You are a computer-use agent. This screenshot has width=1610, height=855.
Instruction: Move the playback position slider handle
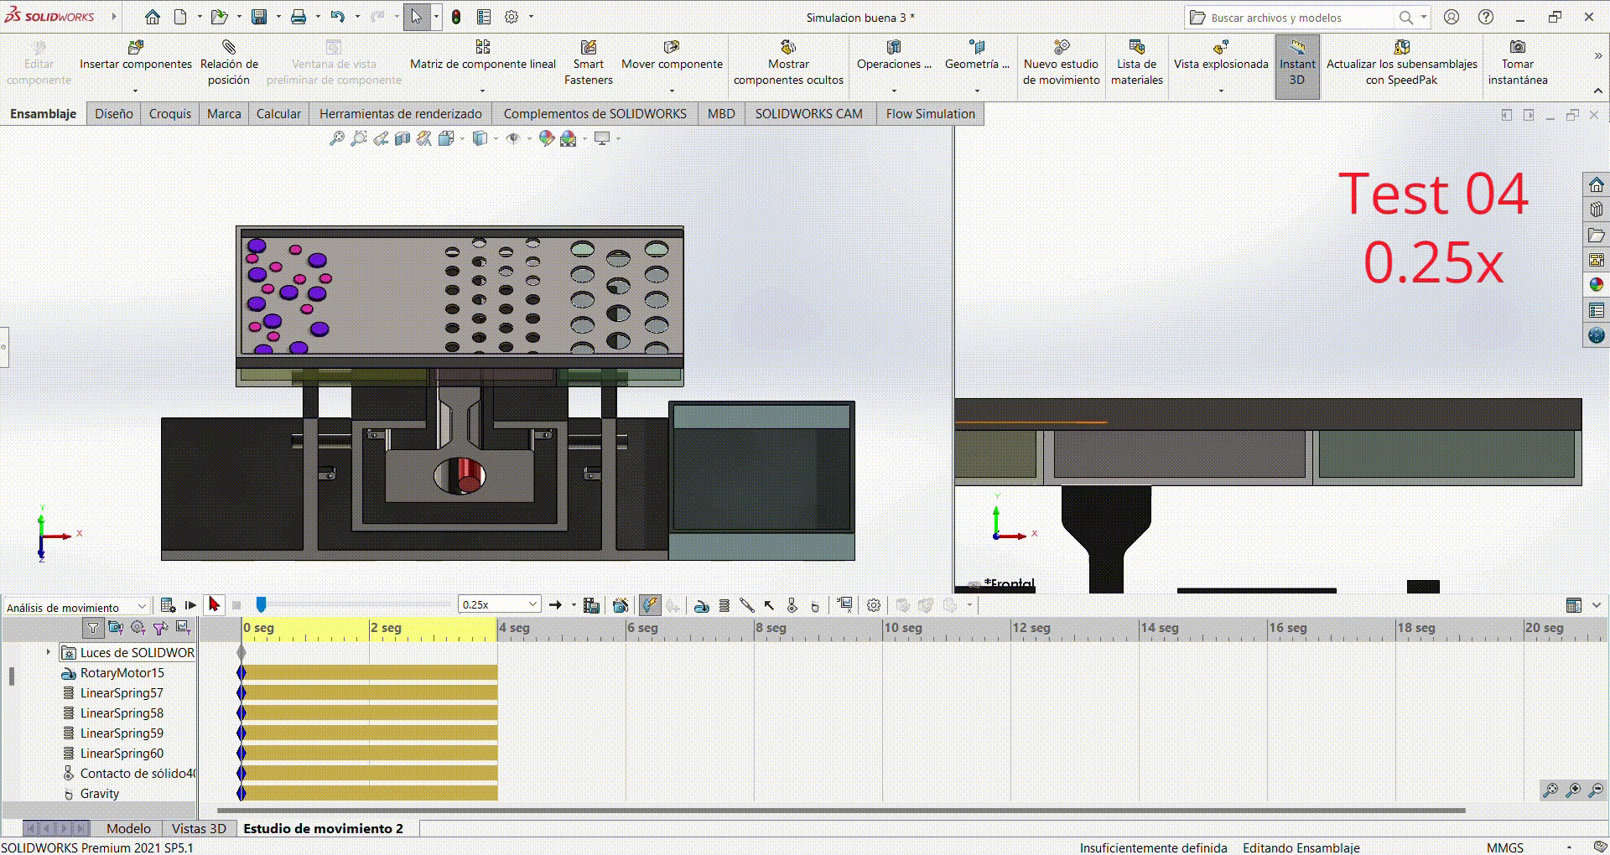click(x=261, y=604)
